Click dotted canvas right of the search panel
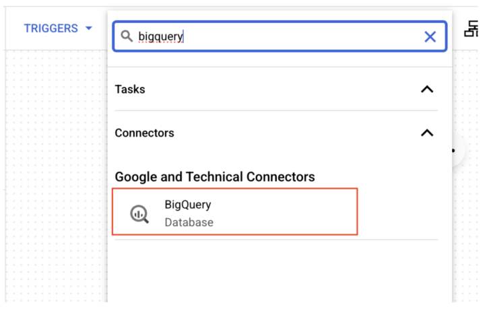This screenshot has width=485, height=309. tap(466, 232)
